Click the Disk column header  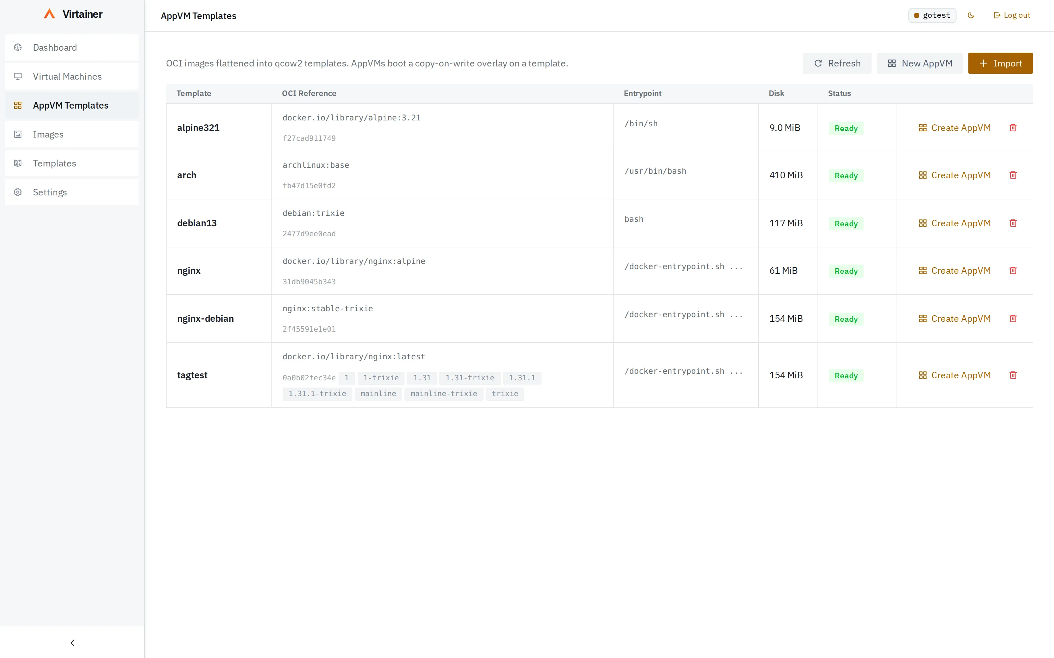click(776, 93)
